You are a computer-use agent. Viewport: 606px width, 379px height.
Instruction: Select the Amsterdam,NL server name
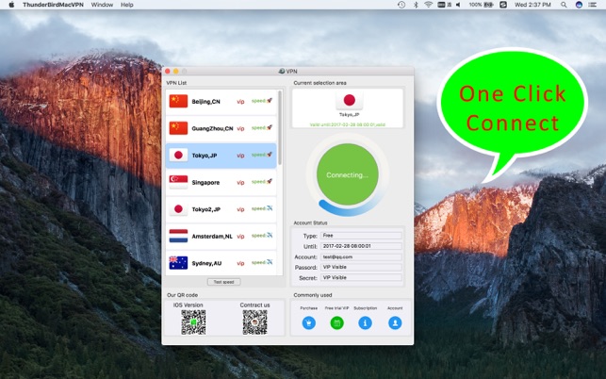coord(212,237)
